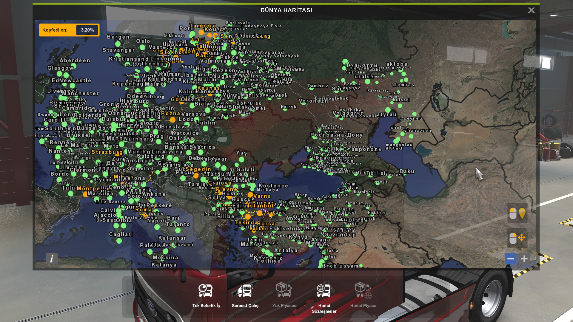Viewport: 573px width, 322px height.
Task: Click the mouse map-pan hint icon
Action: coord(517,238)
